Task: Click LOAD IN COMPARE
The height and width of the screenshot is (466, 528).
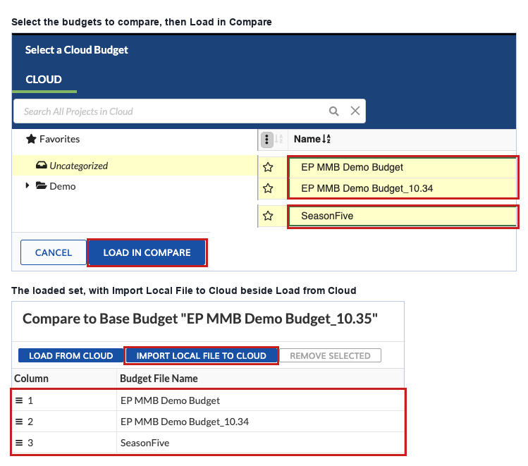Action: click(147, 252)
